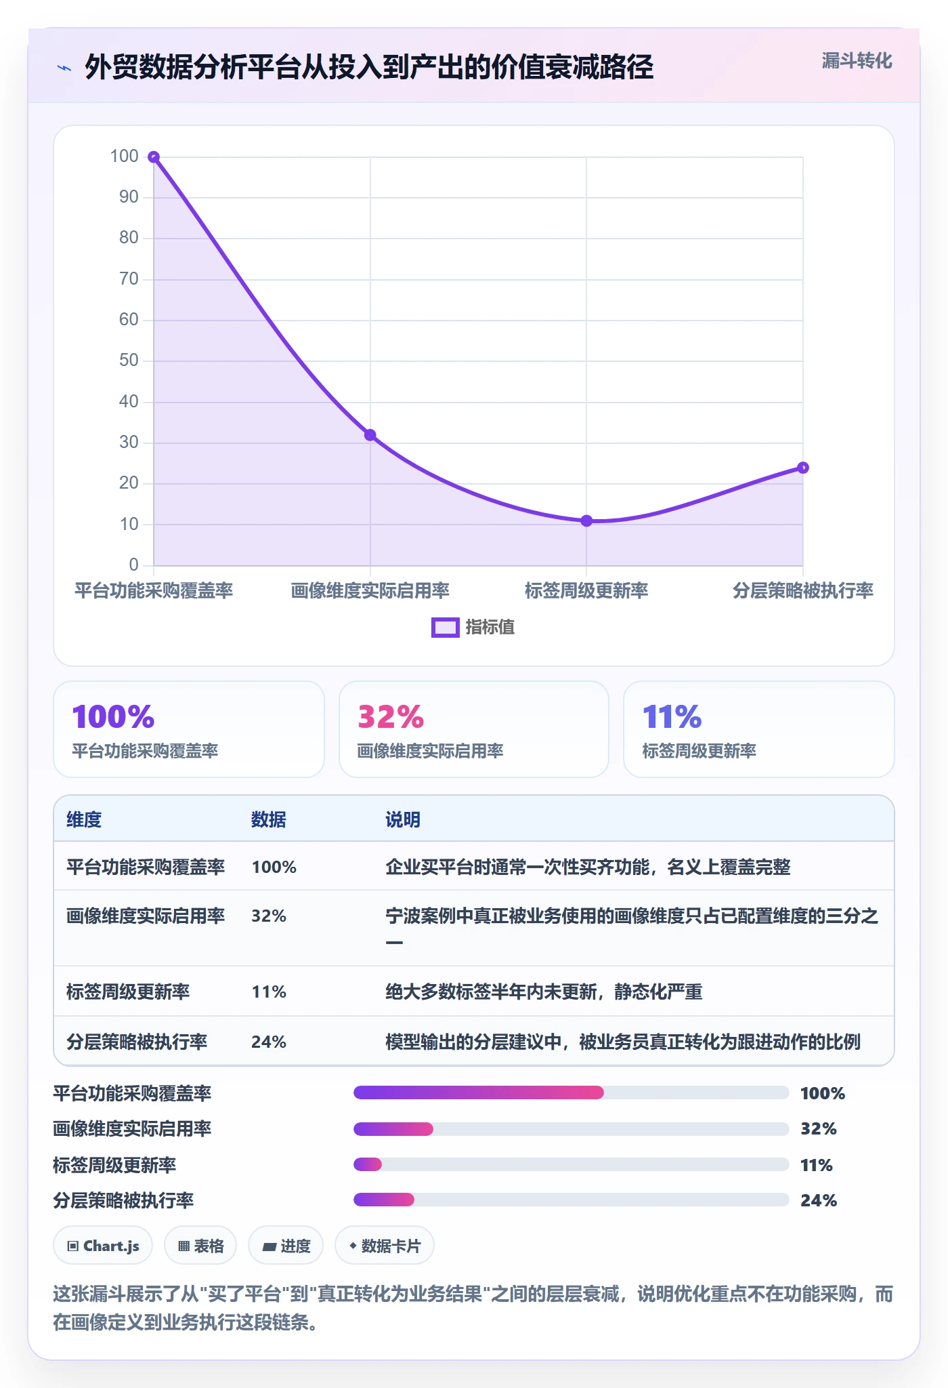Click the lightning bolt icon beside the title
This screenshot has height=1388, width=948.
coord(64,68)
